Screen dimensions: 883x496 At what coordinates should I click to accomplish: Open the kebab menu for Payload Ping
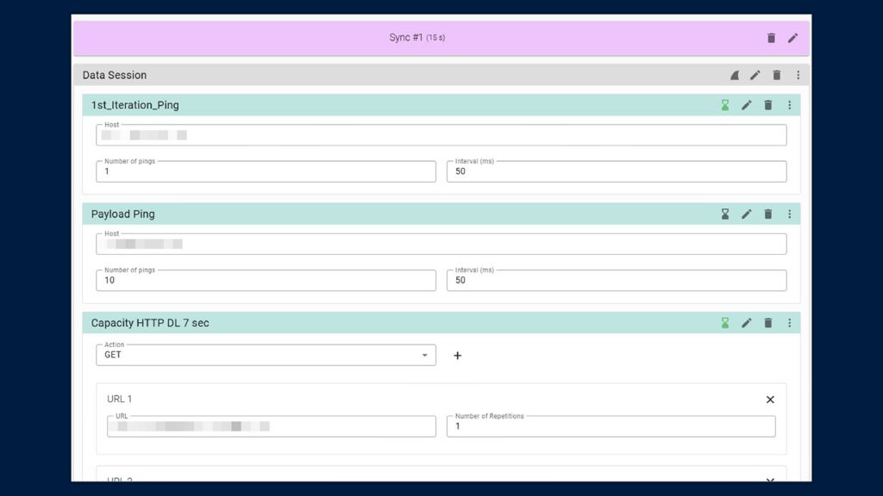point(791,214)
